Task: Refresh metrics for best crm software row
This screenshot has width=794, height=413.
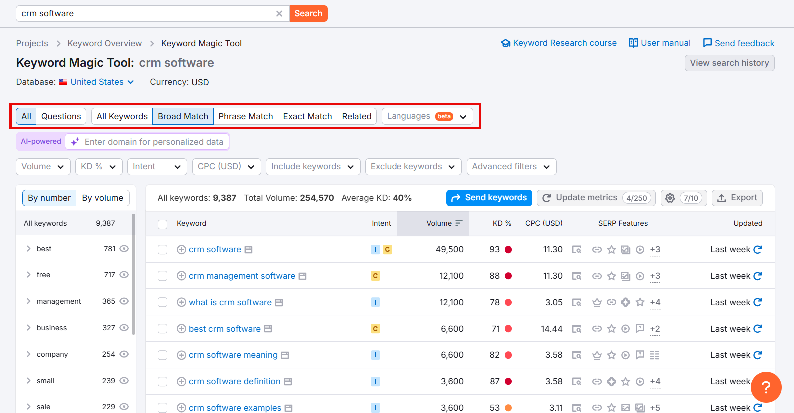Action: pos(758,329)
